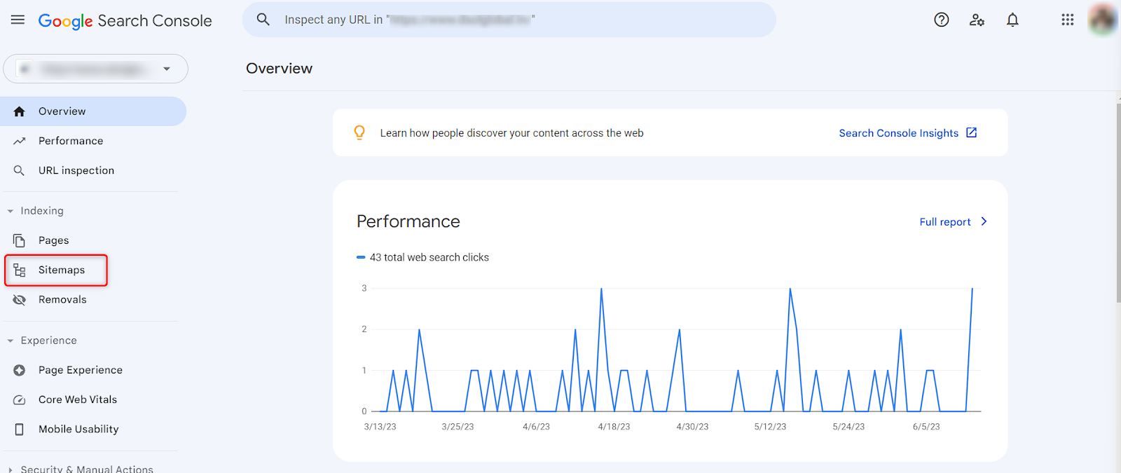This screenshot has width=1121, height=473.
Task: Click the URL inspection magnifier icon
Action: 19,170
